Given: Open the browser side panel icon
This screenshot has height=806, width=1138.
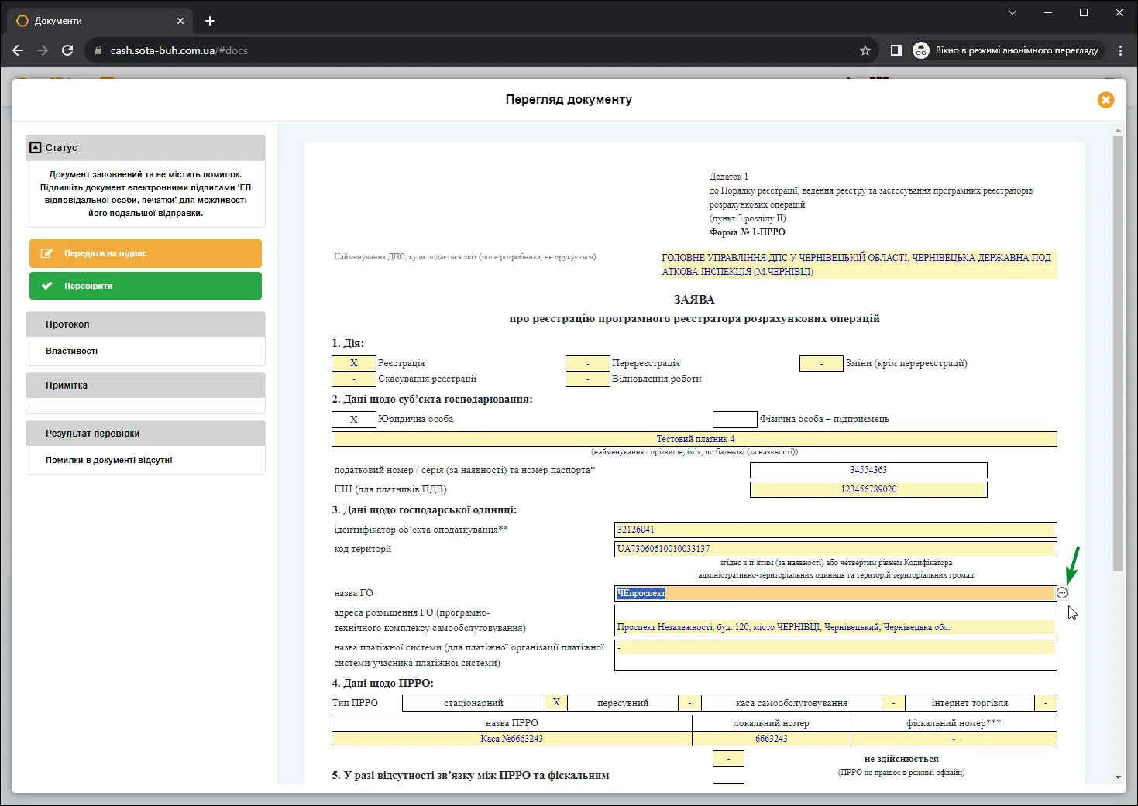Looking at the screenshot, I should tap(896, 50).
